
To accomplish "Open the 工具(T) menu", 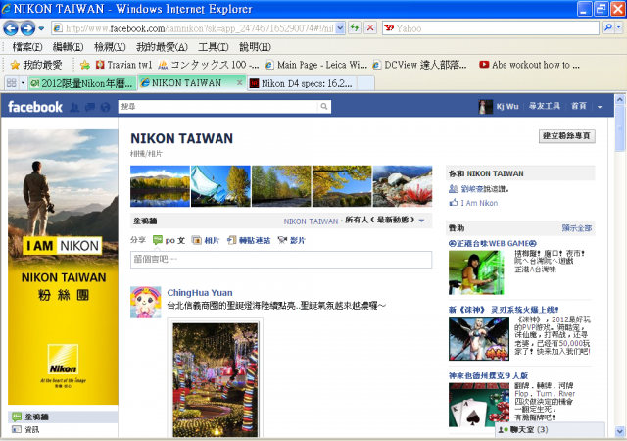I will pos(214,47).
